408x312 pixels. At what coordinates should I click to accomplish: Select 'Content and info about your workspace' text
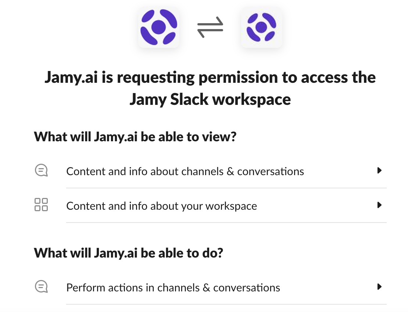(x=161, y=206)
